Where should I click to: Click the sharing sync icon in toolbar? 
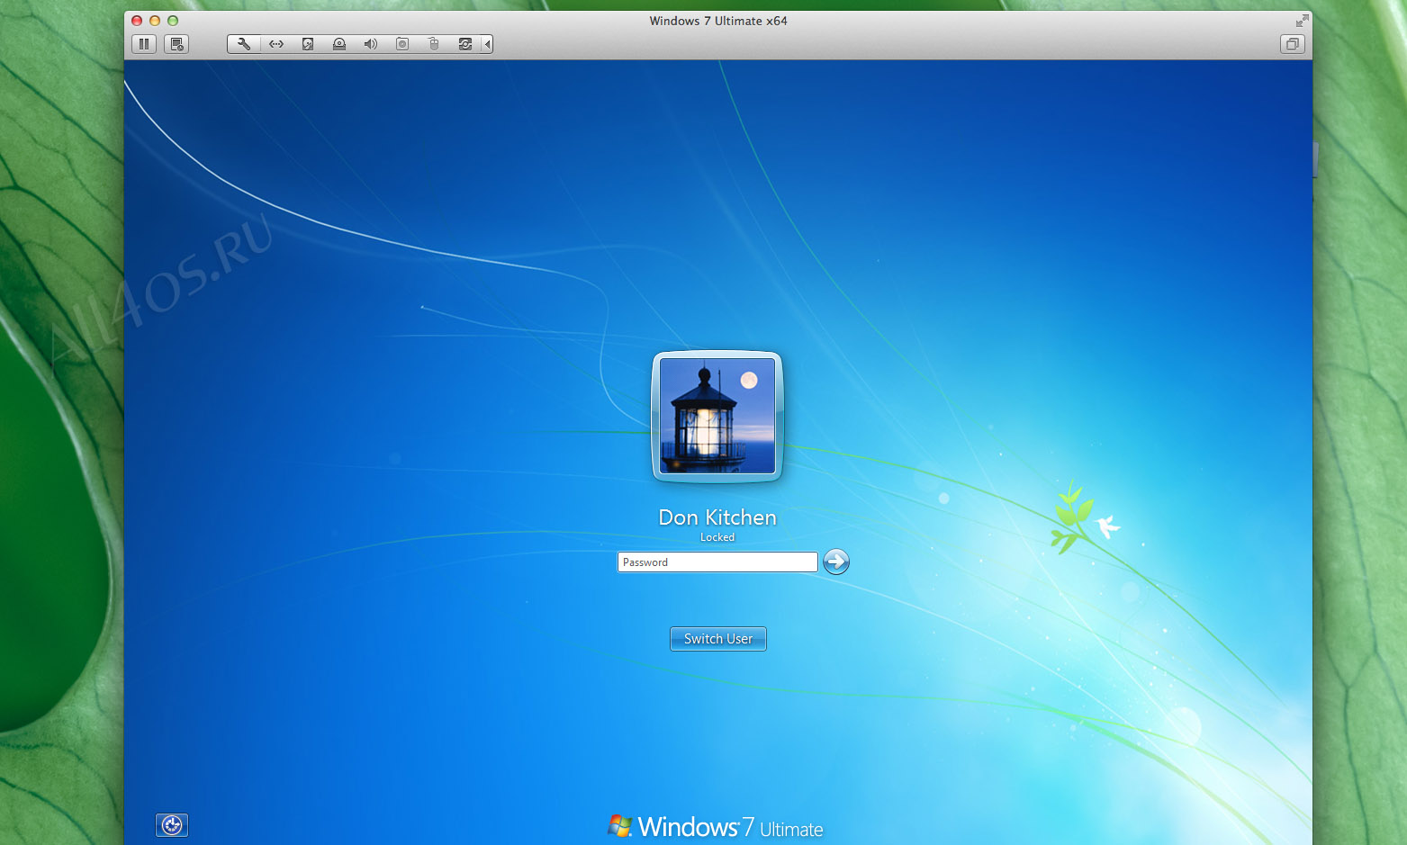pos(465,44)
